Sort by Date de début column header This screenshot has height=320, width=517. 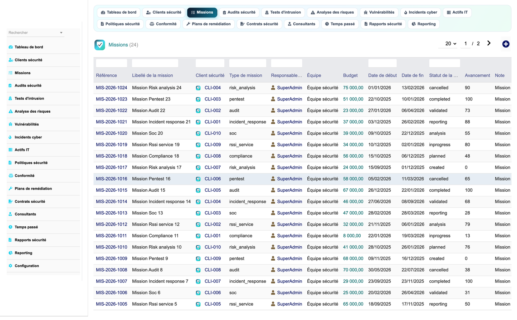382,75
